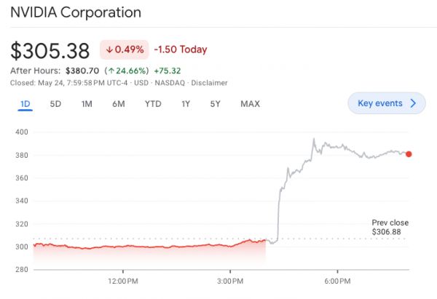This screenshot has height=299, width=437.
Task: Select the YTD range tab
Action: click(x=153, y=103)
